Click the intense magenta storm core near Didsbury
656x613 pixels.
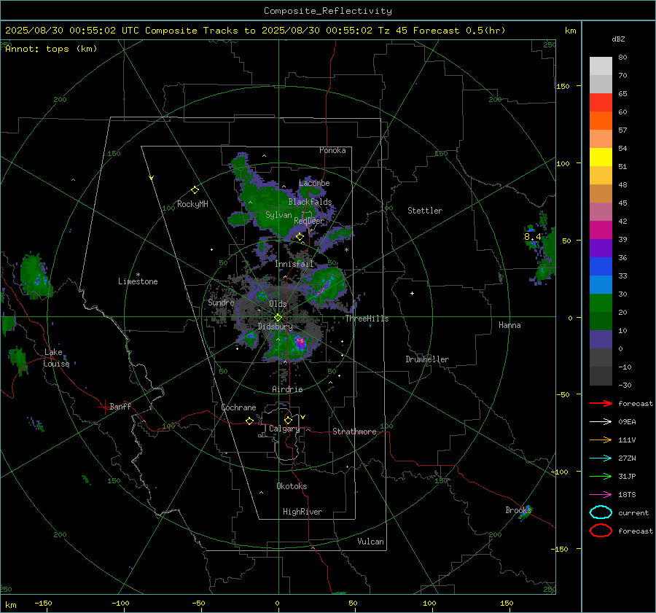[x=300, y=343]
